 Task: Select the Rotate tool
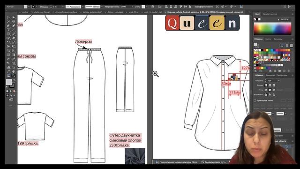point(8,42)
